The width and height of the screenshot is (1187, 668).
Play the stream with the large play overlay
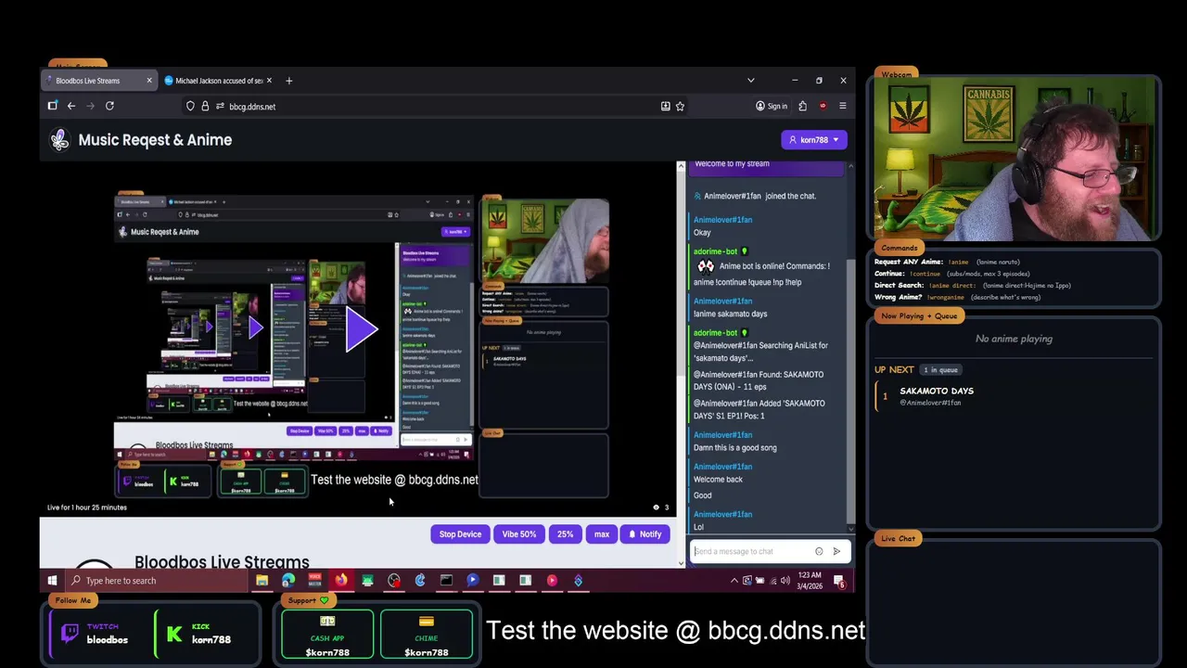pyautogui.click(x=361, y=328)
